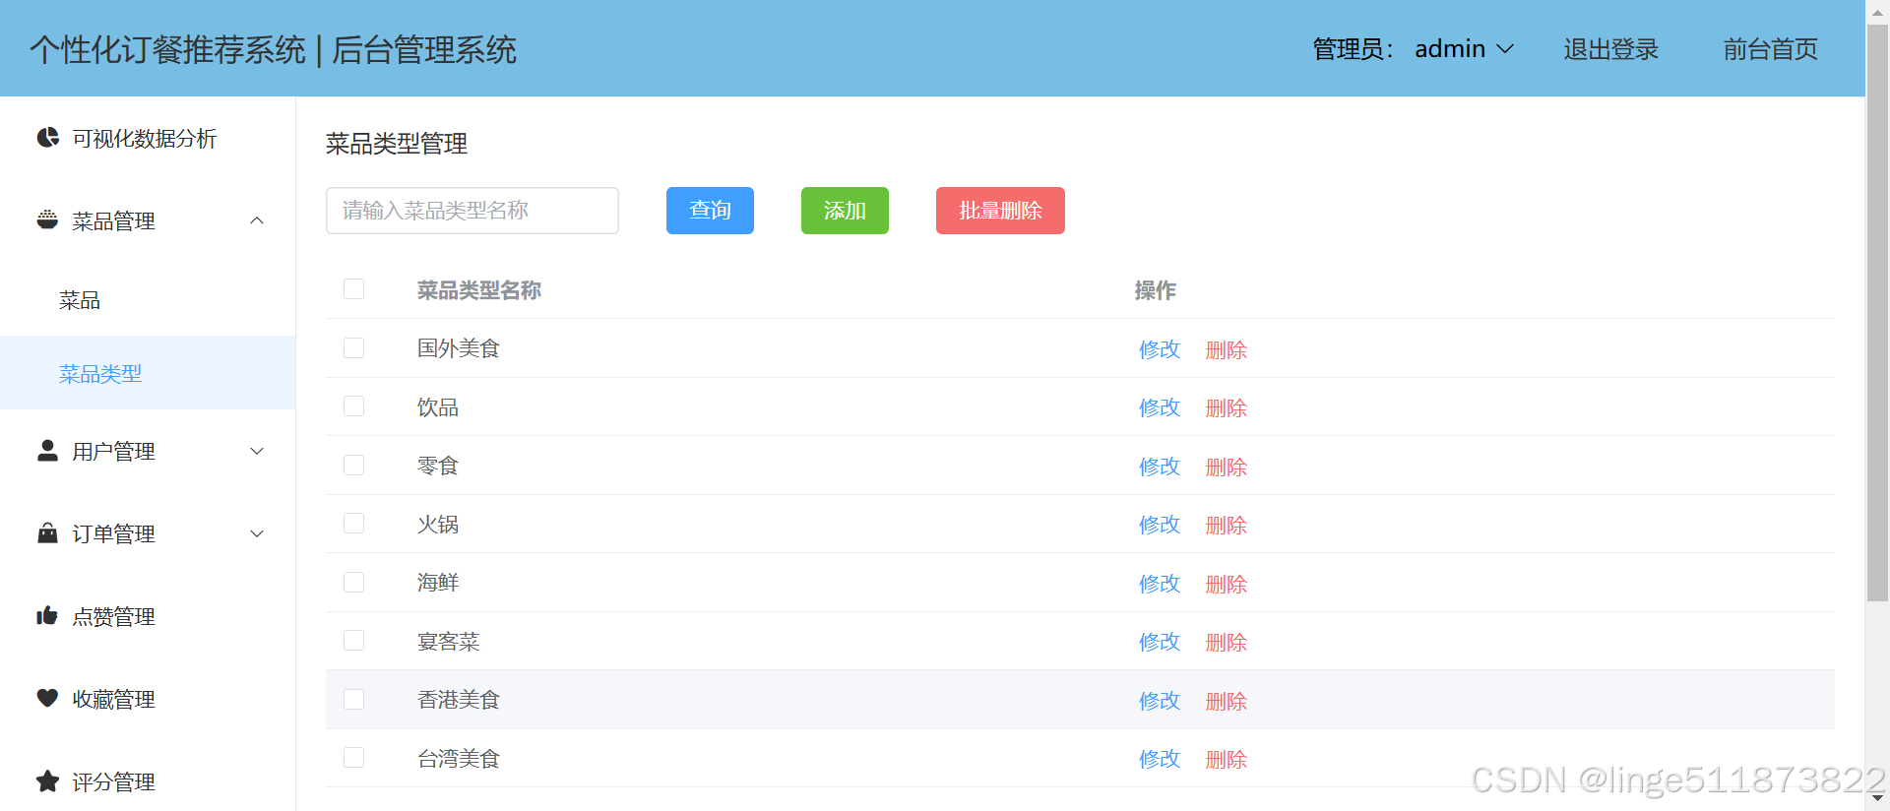Screen dimensions: 1890x811
Task: Tick the checkbox next to 海鲜
Action: [x=354, y=582]
